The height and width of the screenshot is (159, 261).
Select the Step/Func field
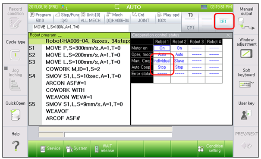coord(66,18)
